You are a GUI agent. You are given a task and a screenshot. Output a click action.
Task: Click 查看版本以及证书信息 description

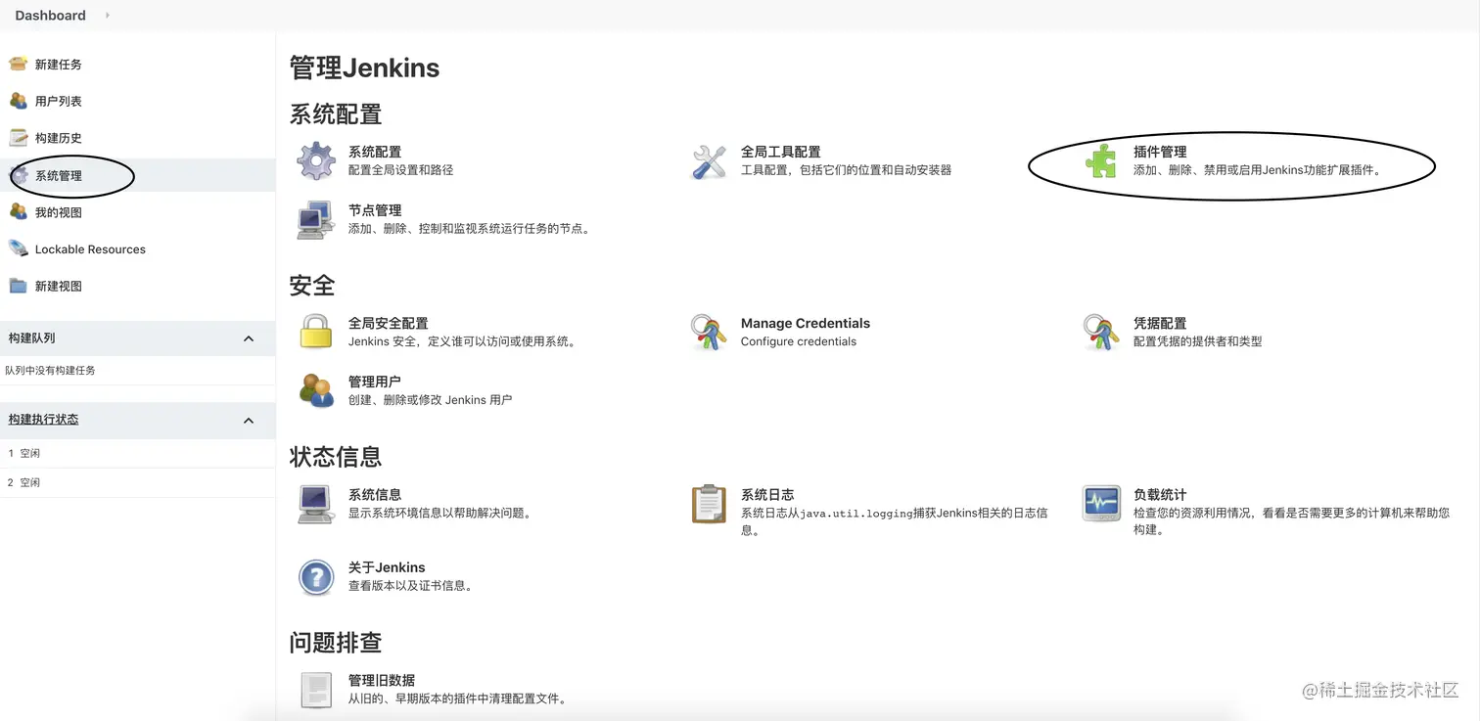(412, 586)
